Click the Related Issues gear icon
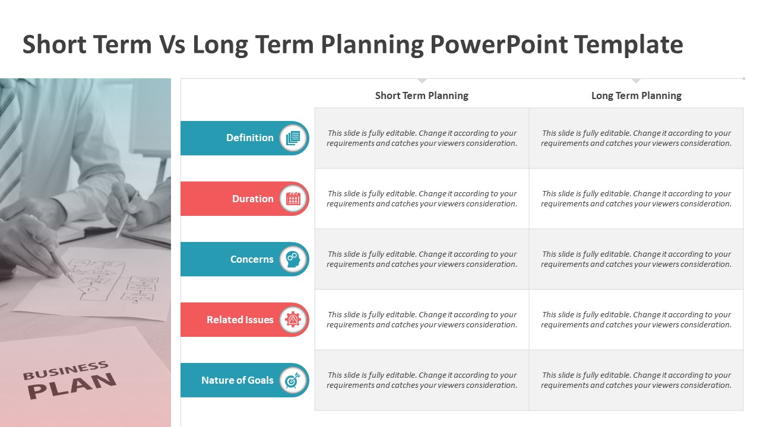 point(293,320)
